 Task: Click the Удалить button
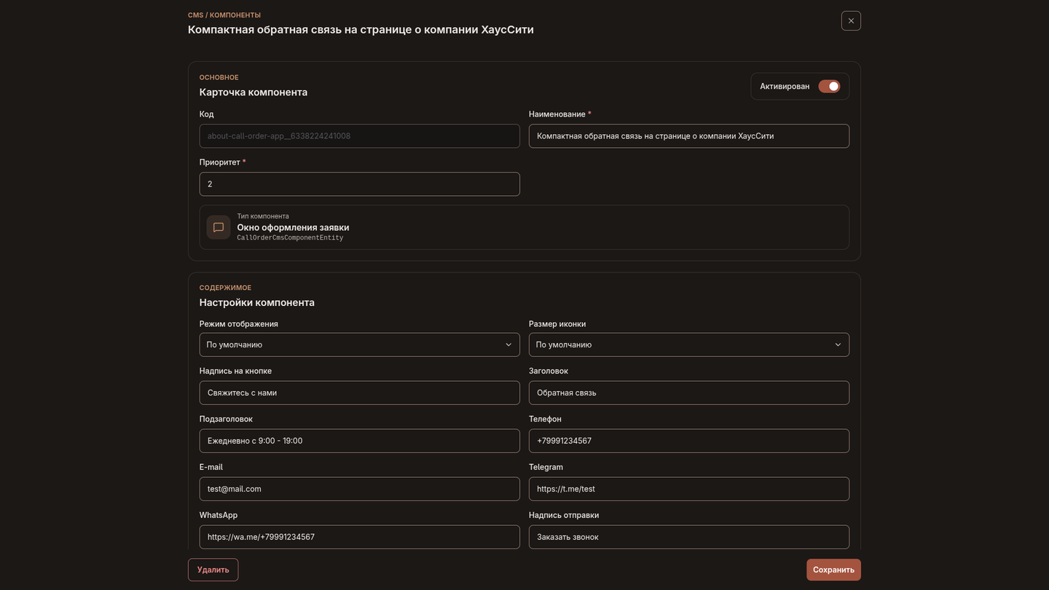pos(213,570)
